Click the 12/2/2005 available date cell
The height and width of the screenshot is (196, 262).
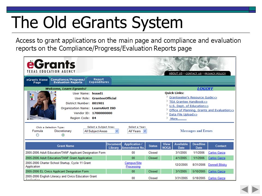181,165
